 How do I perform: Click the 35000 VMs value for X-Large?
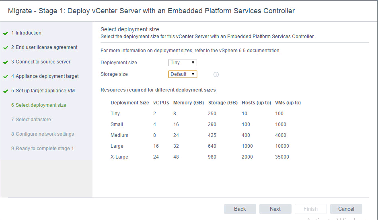(282, 157)
